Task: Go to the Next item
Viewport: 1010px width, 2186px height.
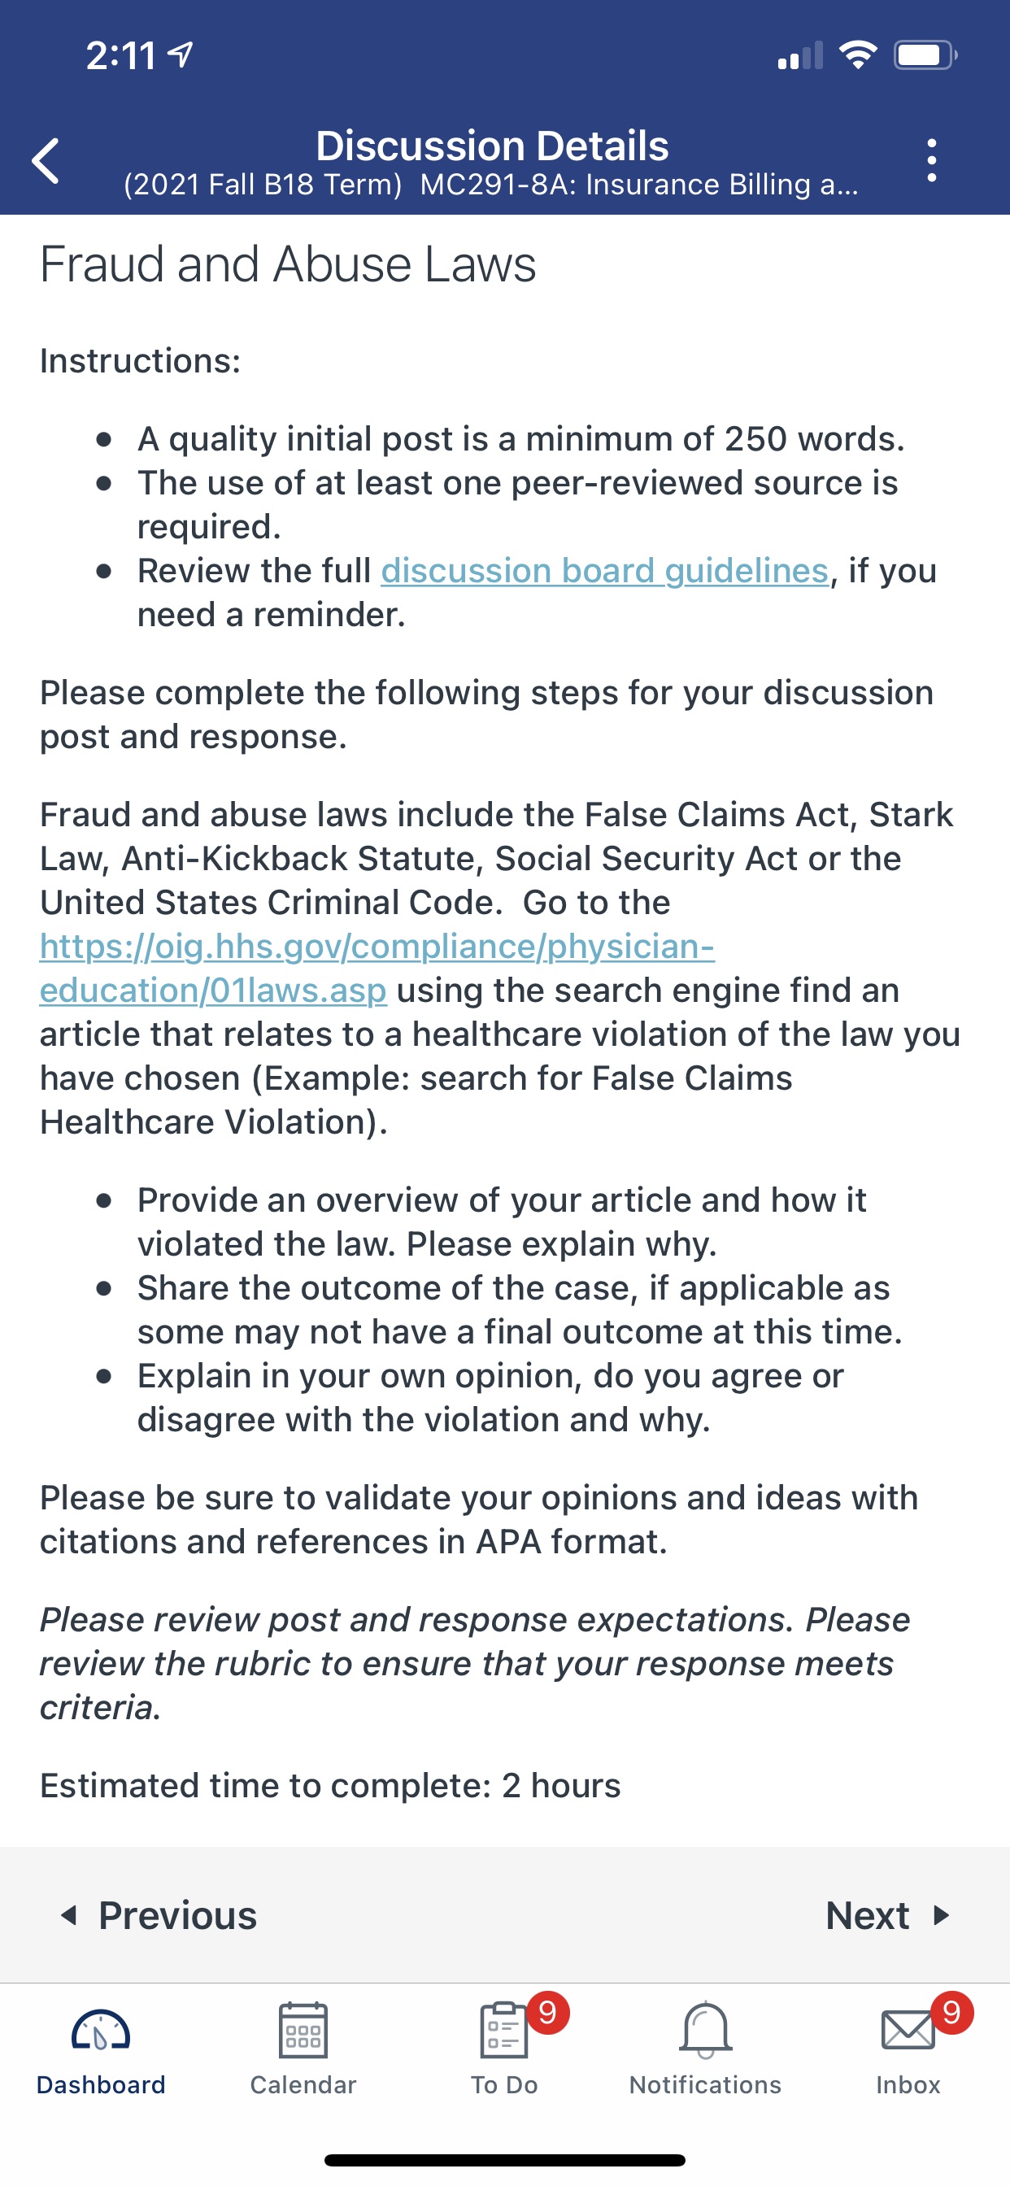Action: pyautogui.click(x=888, y=1915)
